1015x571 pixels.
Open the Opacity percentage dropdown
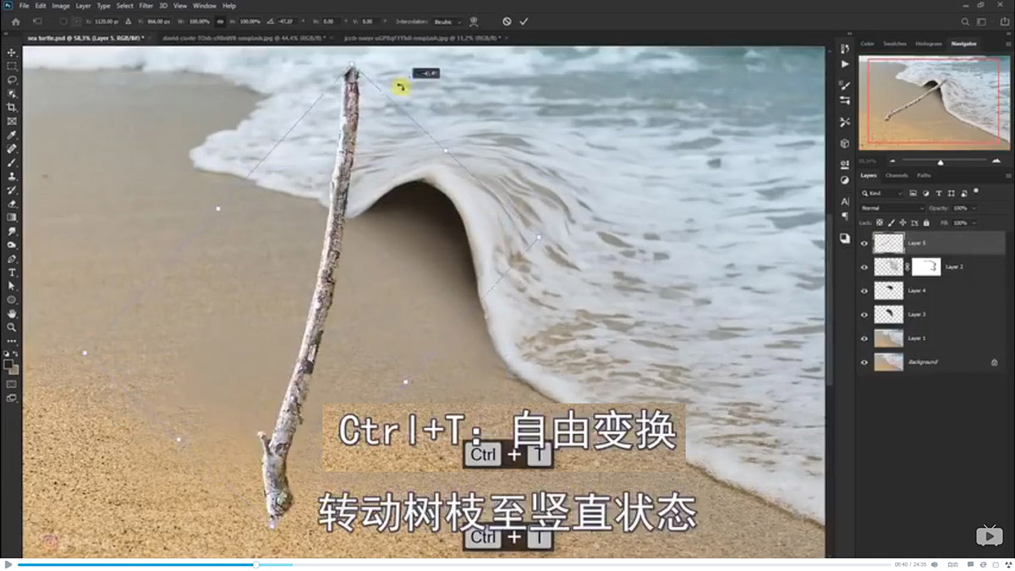[x=974, y=208]
